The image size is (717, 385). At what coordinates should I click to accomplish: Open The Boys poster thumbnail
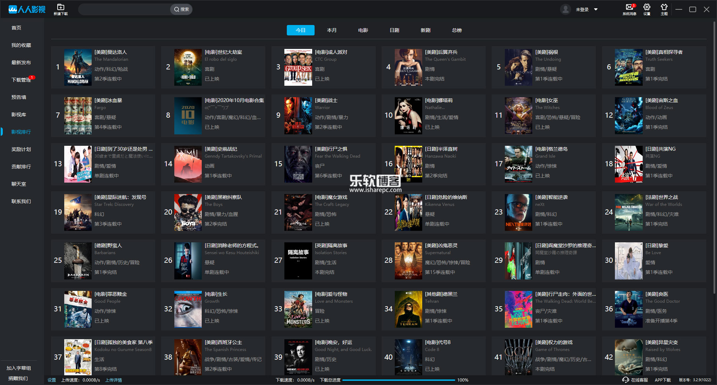click(x=188, y=212)
